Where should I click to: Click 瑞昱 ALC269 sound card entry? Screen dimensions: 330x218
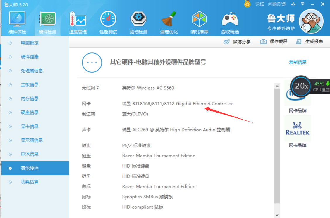point(176,130)
